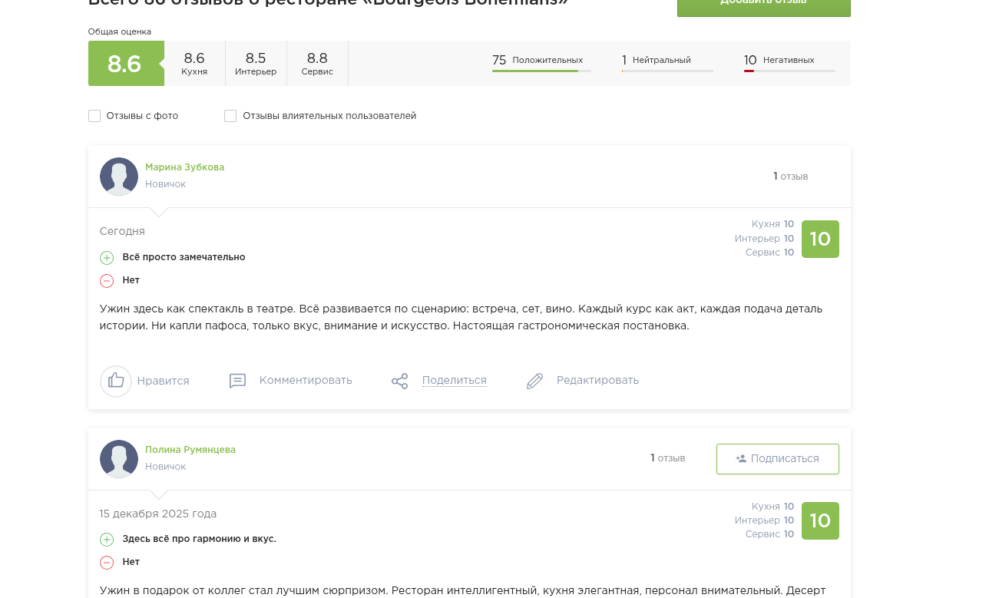This screenshot has height=598, width=999.
Task: Click the '15 декабря 2025 года' date
Action: pos(158,514)
